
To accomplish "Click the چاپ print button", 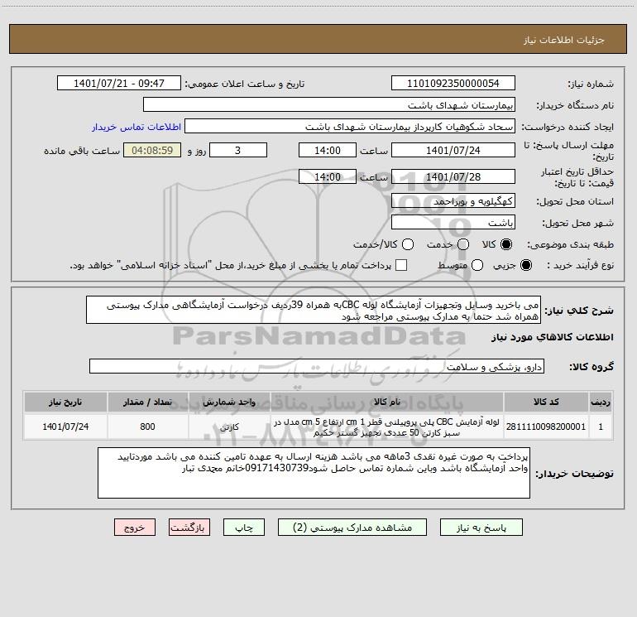I will 244,528.
